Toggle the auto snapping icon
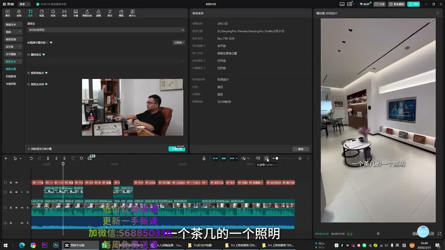 pyautogui.click(x=224, y=158)
